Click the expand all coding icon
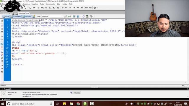 tap(2, 32)
